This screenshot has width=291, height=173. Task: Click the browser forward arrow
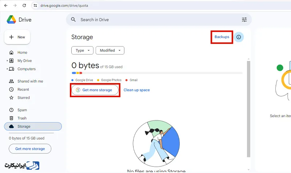coord(15,5)
